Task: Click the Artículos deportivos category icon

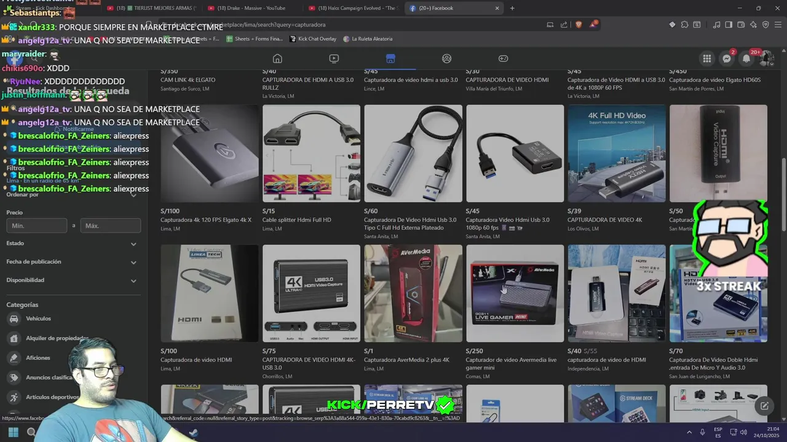Action: tap(14, 397)
